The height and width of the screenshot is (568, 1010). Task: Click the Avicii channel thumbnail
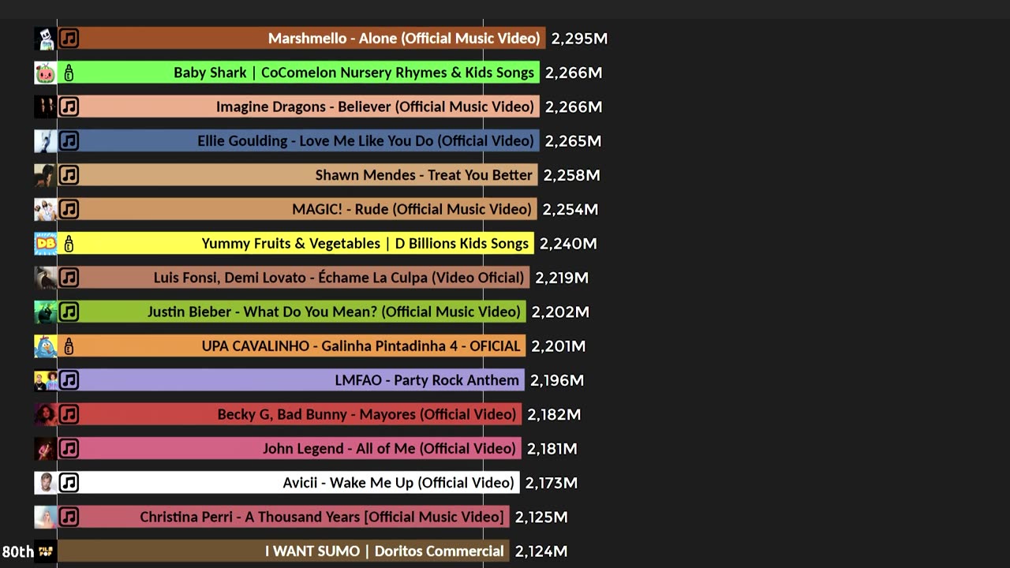pyautogui.click(x=45, y=483)
